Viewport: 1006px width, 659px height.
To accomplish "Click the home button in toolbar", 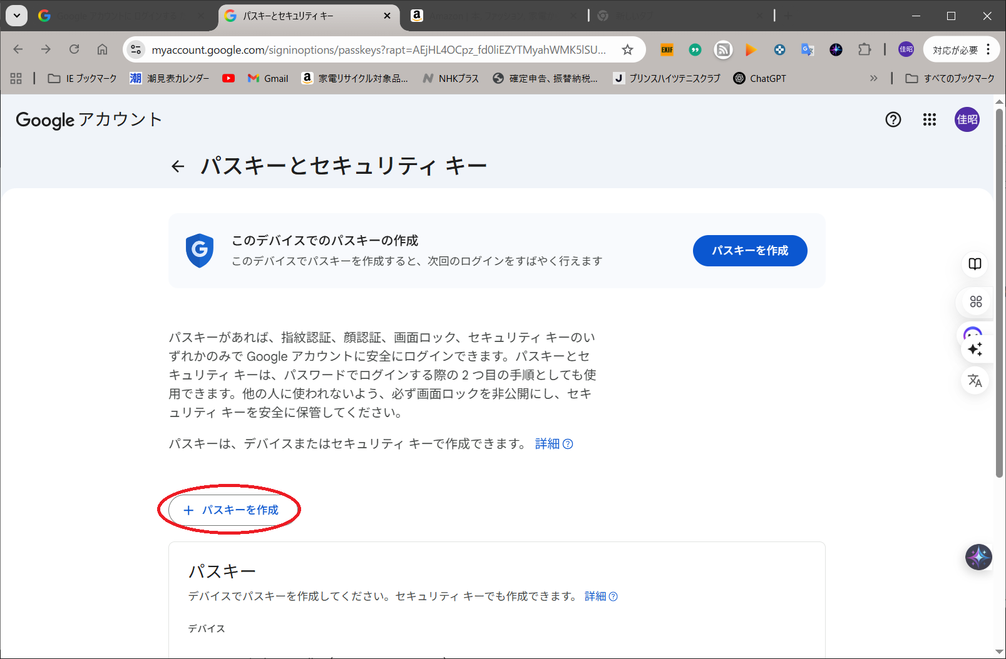I will pyautogui.click(x=102, y=49).
